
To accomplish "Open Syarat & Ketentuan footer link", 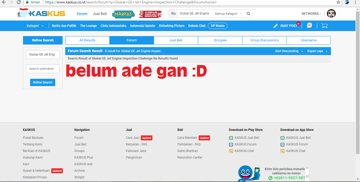I will [36, 171].
